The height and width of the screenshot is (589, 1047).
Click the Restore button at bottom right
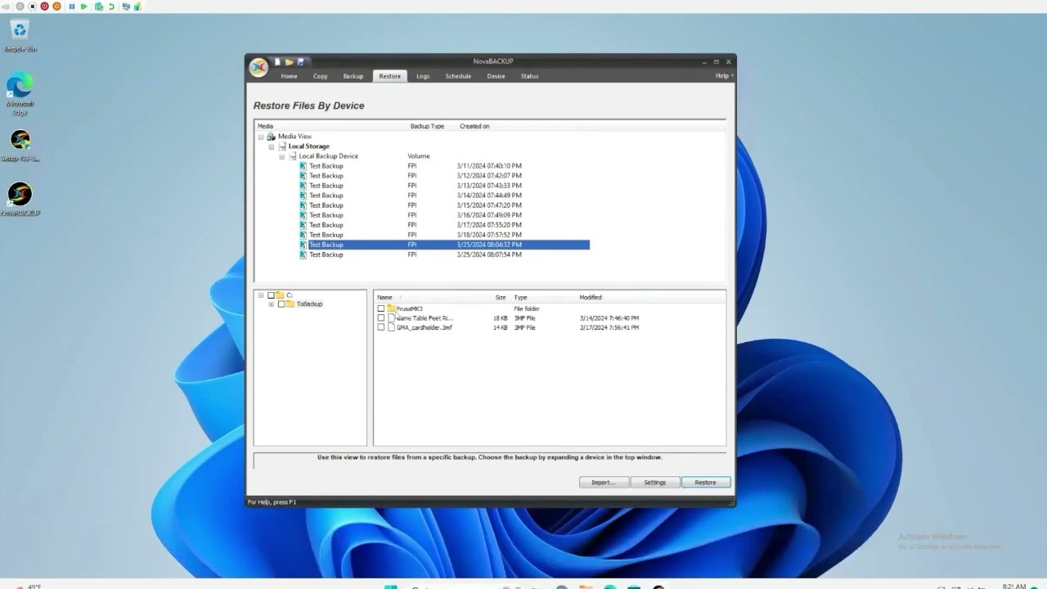(x=705, y=483)
